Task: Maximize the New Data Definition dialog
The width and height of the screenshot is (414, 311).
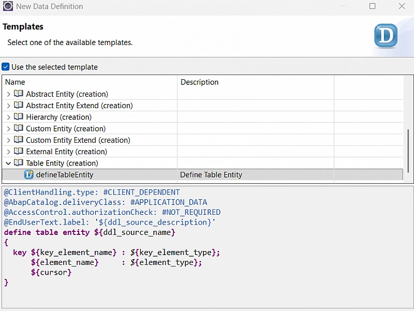Action: coord(373,6)
